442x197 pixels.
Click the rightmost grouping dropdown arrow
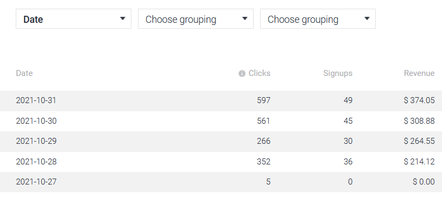[367, 18]
